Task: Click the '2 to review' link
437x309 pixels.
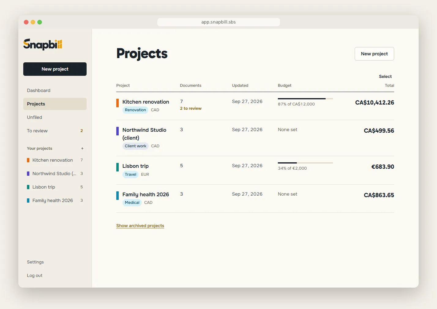Action: click(191, 109)
